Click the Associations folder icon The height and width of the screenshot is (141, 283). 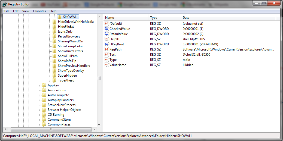pyautogui.click(x=44, y=90)
